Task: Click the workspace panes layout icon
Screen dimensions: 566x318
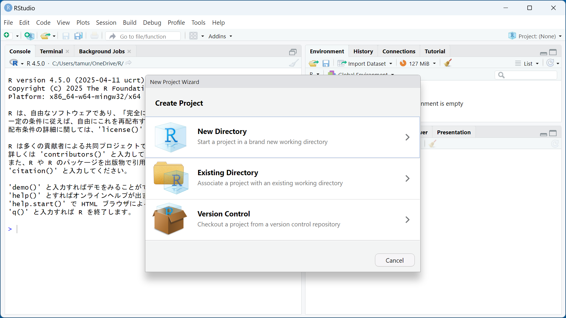Action: (x=193, y=36)
